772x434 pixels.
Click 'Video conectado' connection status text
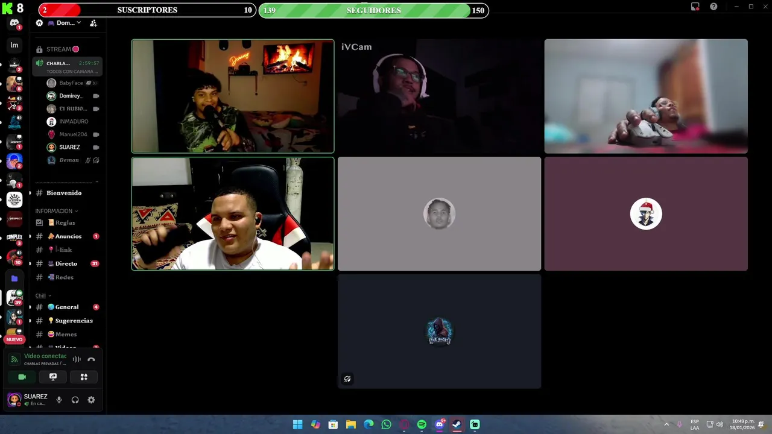click(45, 356)
